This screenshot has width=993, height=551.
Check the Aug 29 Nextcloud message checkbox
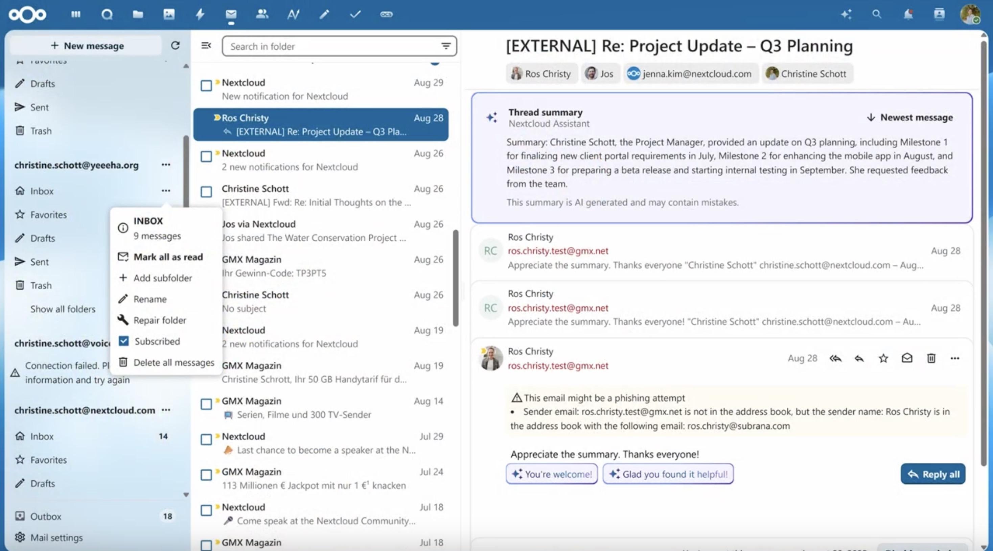[x=206, y=86]
